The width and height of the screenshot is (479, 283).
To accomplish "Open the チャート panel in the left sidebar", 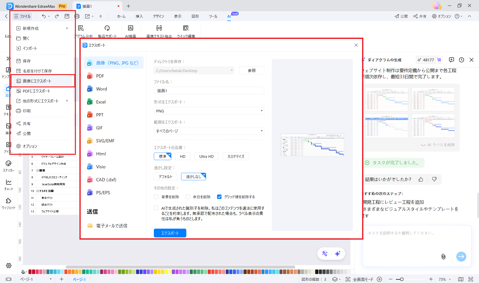I will [x=8, y=185].
